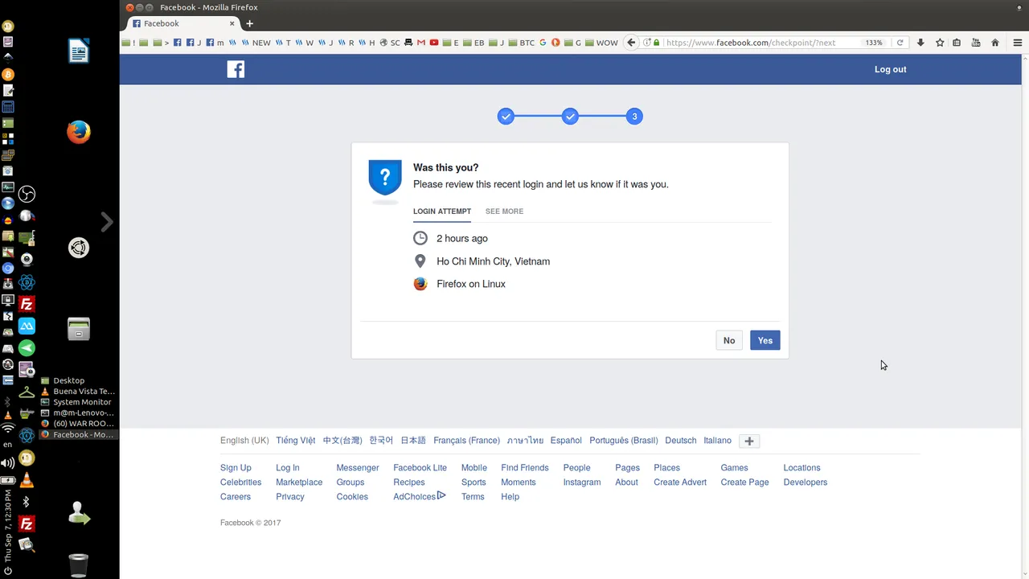Click the volume speaker icon in panel

point(8,462)
